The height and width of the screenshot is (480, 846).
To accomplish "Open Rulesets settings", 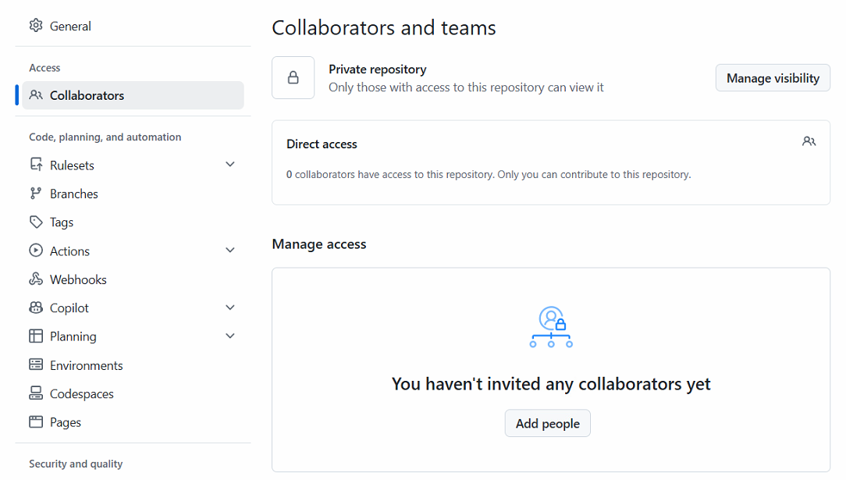I will pos(133,165).
